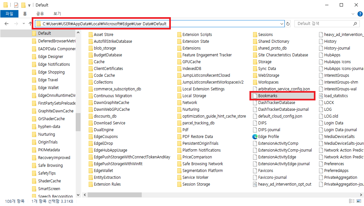The height and width of the screenshot is (206, 364).
Task: Click the search magnifier icon
Action: (x=355, y=24)
